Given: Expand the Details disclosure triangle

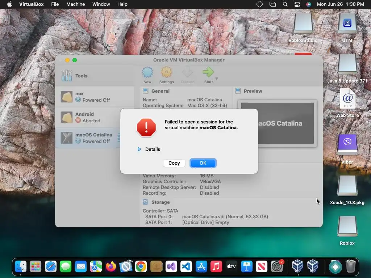Looking at the screenshot, I should click(x=139, y=149).
